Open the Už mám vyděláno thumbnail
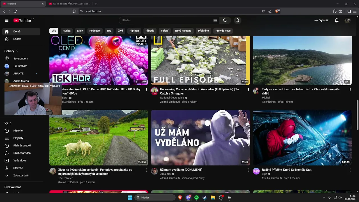359x202 pixels. [201, 137]
